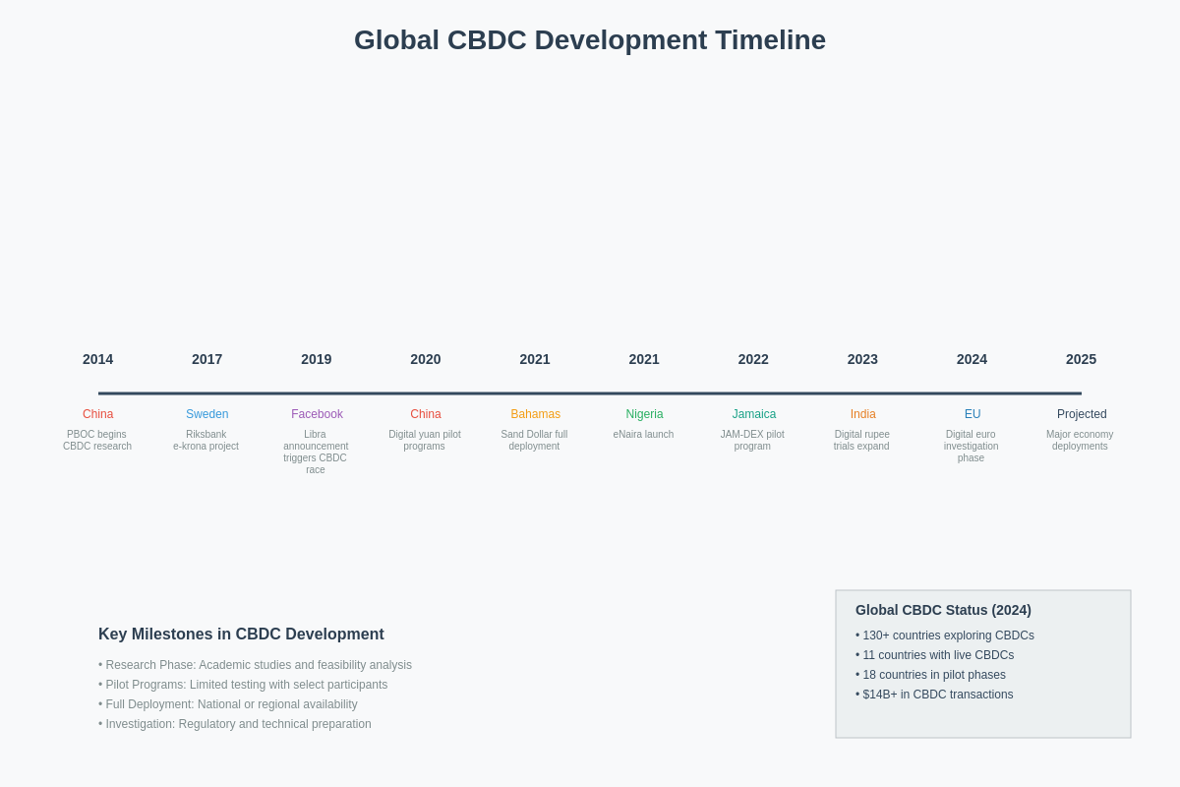Click 'Riksbank e-krona project' description
Screen dimensions: 1180x787
point(206,441)
